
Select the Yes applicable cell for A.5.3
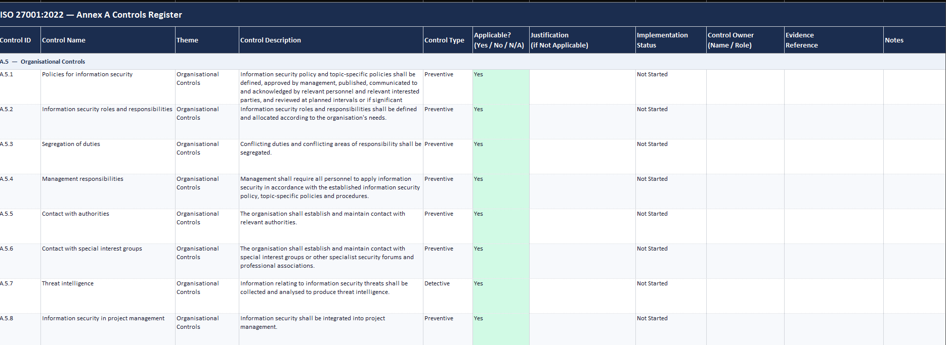(x=501, y=157)
